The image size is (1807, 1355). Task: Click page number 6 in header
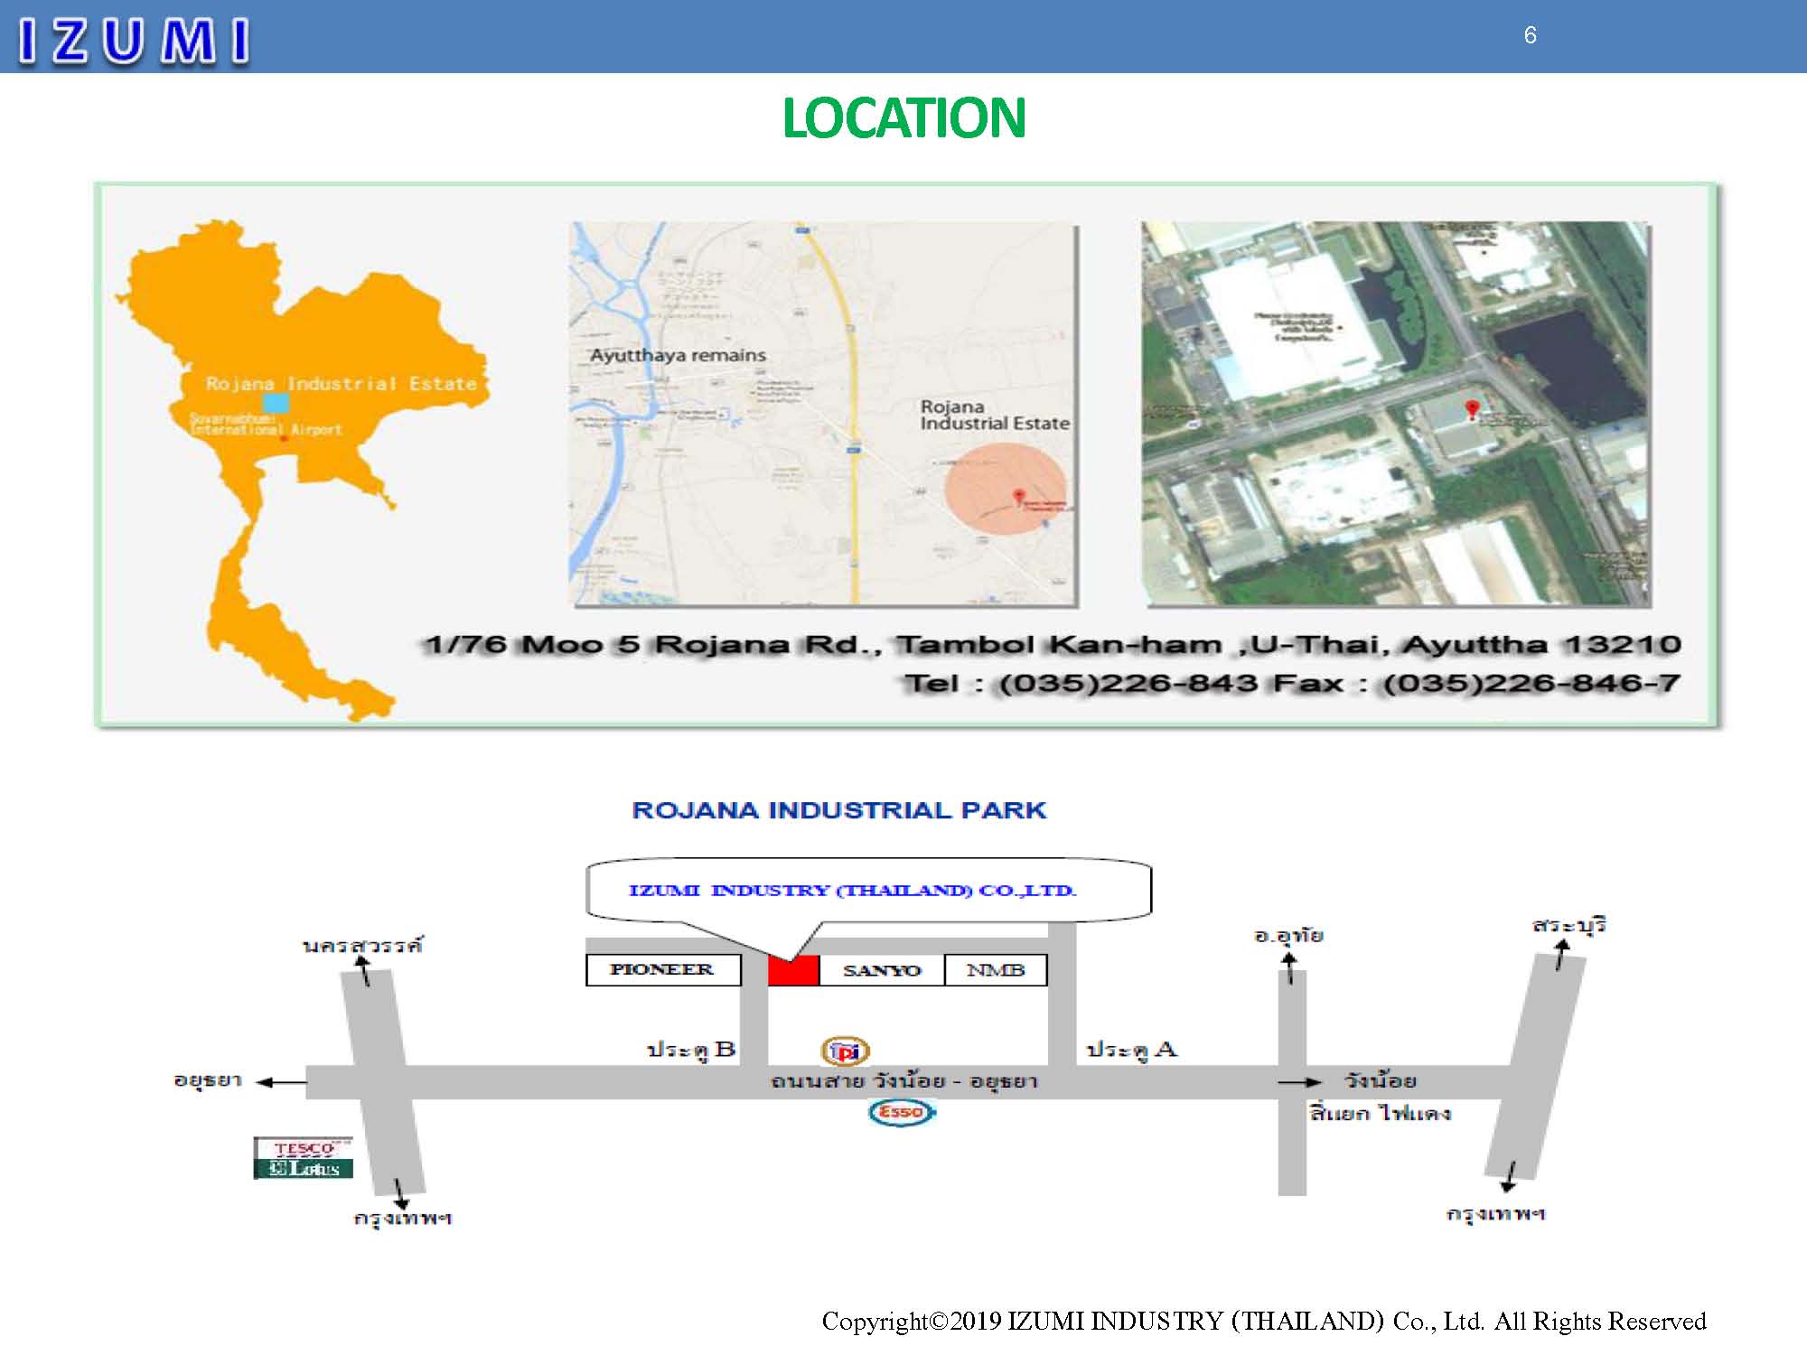click(1530, 35)
